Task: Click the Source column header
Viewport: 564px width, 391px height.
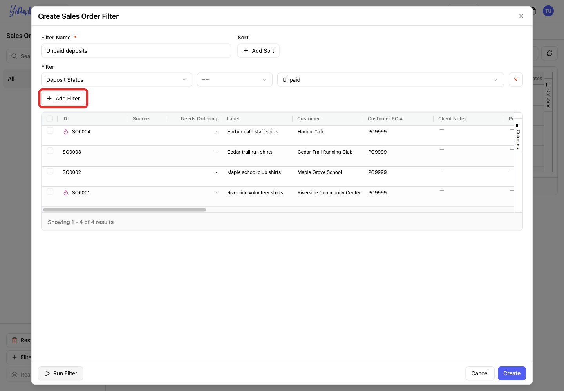Action: point(141,119)
